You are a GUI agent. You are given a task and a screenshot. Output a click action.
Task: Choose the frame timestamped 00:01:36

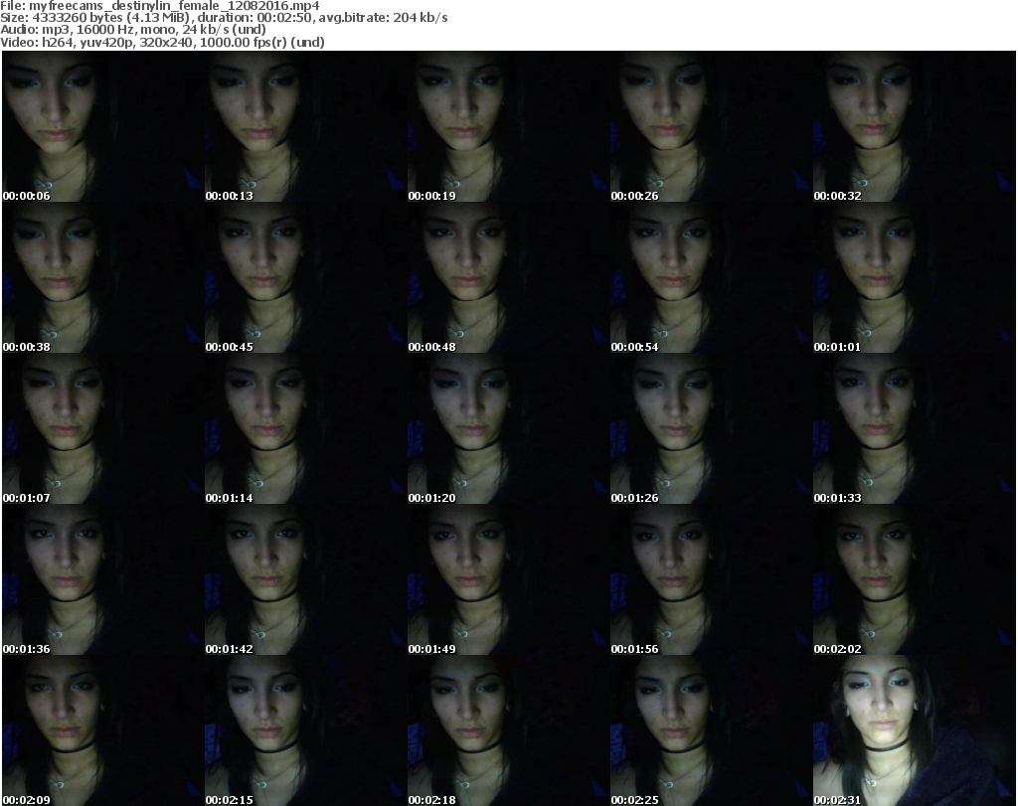click(103, 580)
